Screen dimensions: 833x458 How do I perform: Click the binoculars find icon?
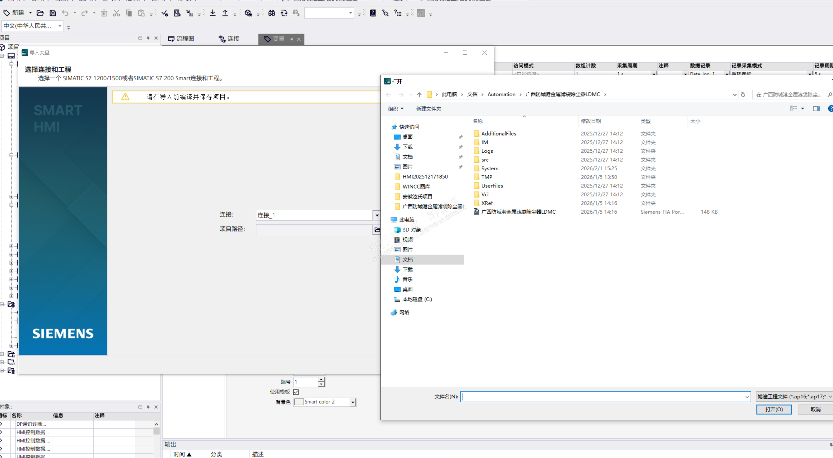pyautogui.click(x=271, y=13)
